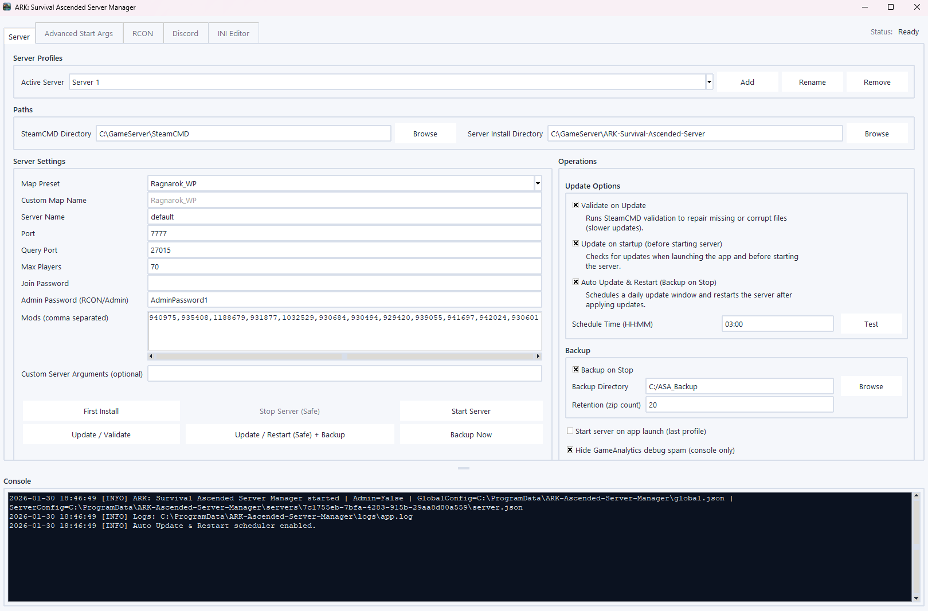928x611 pixels.
Task: Click the Update / Validate button
Action: (x=101, y=434)
